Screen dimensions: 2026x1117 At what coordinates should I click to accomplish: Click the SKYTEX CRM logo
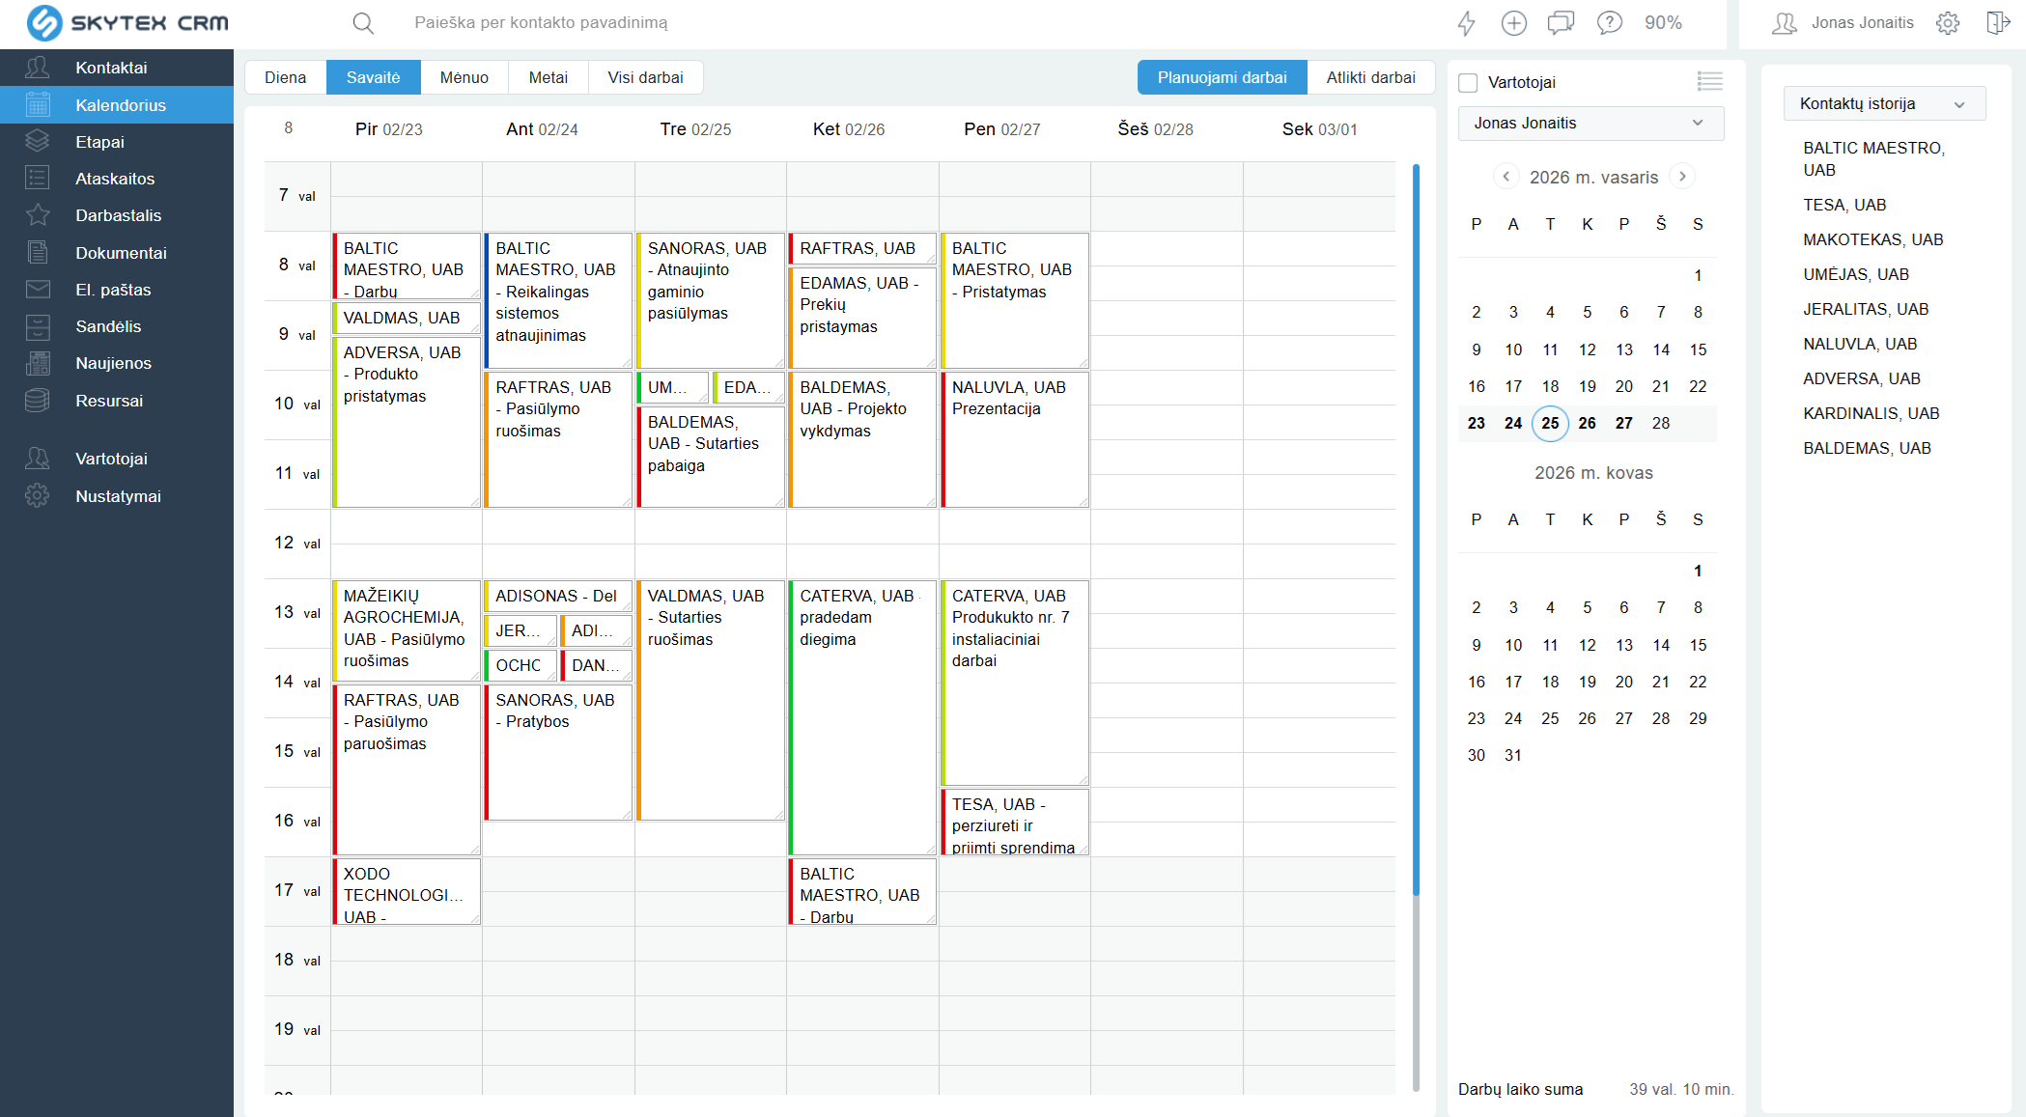127,23
